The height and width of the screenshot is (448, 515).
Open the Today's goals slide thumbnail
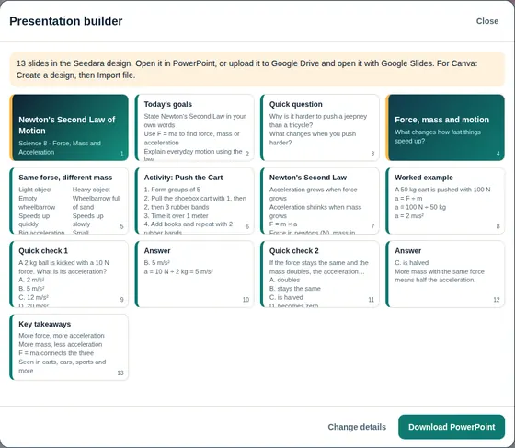(x=194, y=128)
